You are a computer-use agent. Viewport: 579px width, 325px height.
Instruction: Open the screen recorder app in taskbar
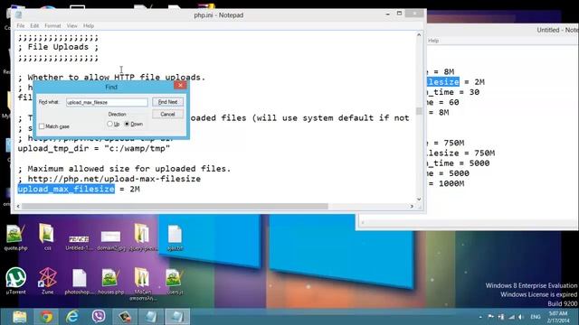coord(125,317)
